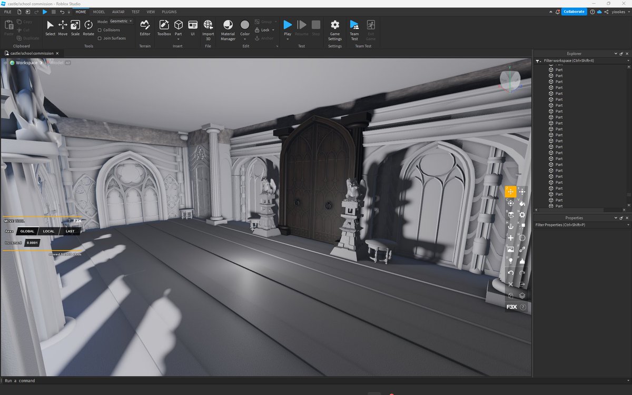This screenshot has width=632, height=395.
Task: Select F3X mesh tool (H)
Action: (522, 238)
